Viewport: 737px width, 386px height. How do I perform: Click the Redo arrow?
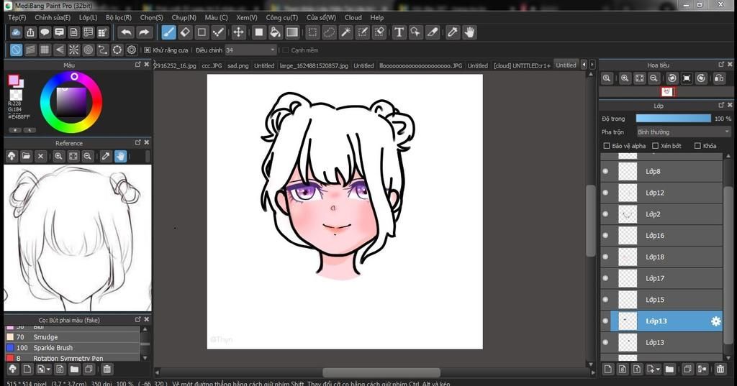[x=144, y=32]
